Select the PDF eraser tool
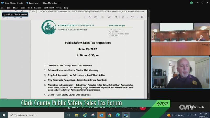 point(142,17)
